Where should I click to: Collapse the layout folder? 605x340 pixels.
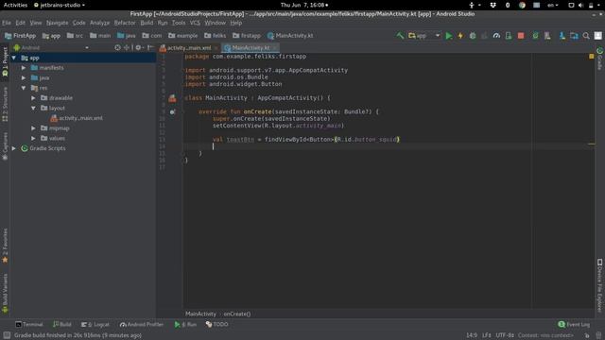(34, 108)
